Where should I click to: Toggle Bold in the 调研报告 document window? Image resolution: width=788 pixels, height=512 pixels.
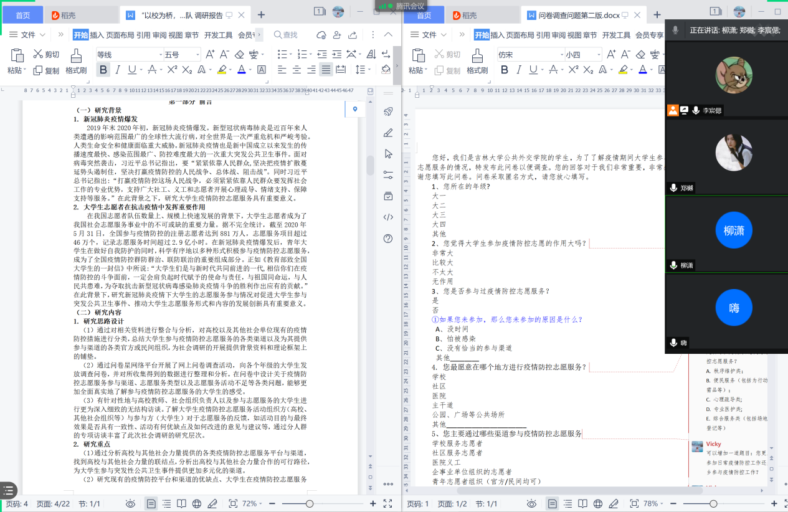(103, 70)
